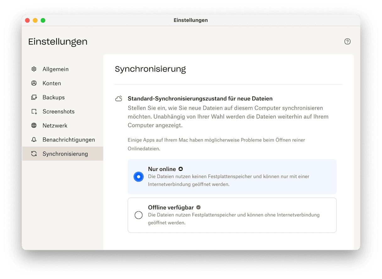
Task: Go to the Netzwerk settings label
Action: click(55, 125)
